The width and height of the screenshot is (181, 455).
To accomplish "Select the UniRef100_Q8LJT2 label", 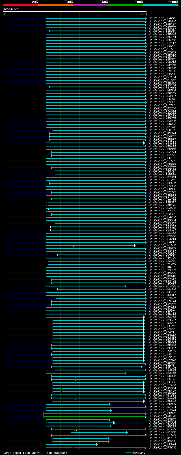I will pos(162,314).
